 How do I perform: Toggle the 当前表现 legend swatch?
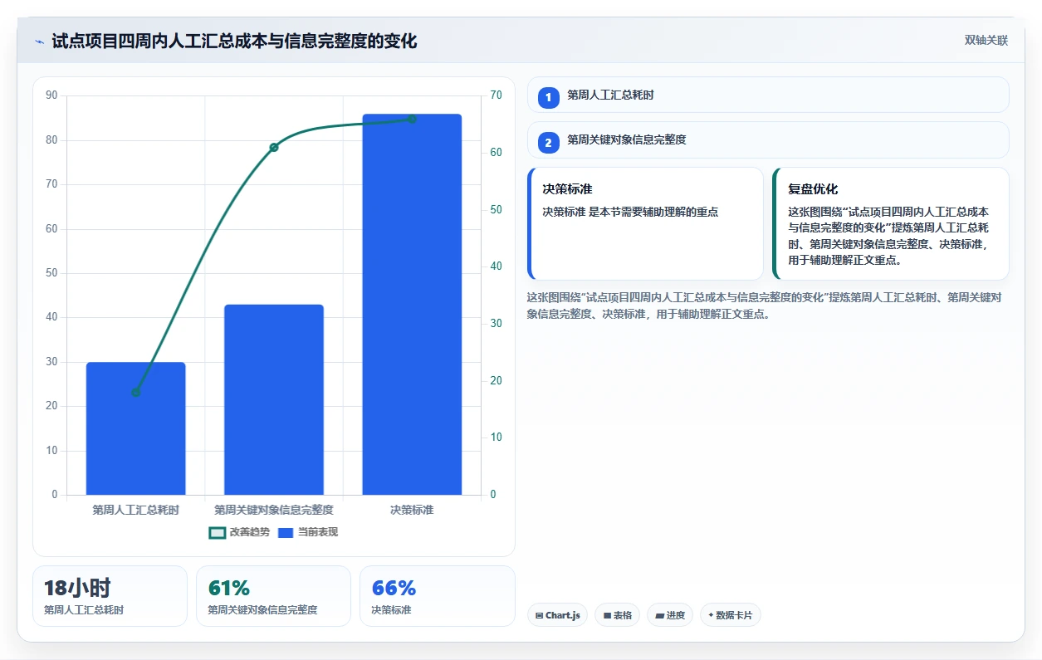(x=286, y=532)
